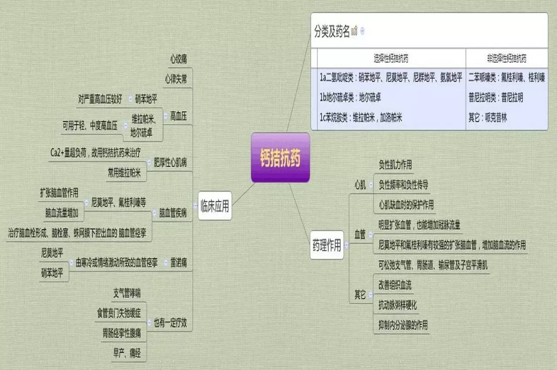
Task: Select the 增加脑血流的作用 sentence node
Action: tap(452, 245)
